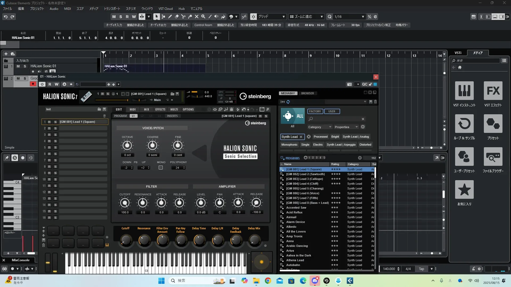This screenshot has height=287, width=511.
Task: Select Lead 2 (Sawtooth) program
Action: pyautogui.click(x=305, y=174)
